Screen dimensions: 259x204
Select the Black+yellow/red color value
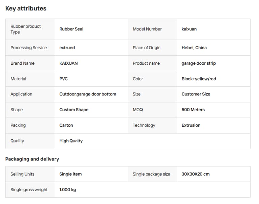[x=199, y=79]
